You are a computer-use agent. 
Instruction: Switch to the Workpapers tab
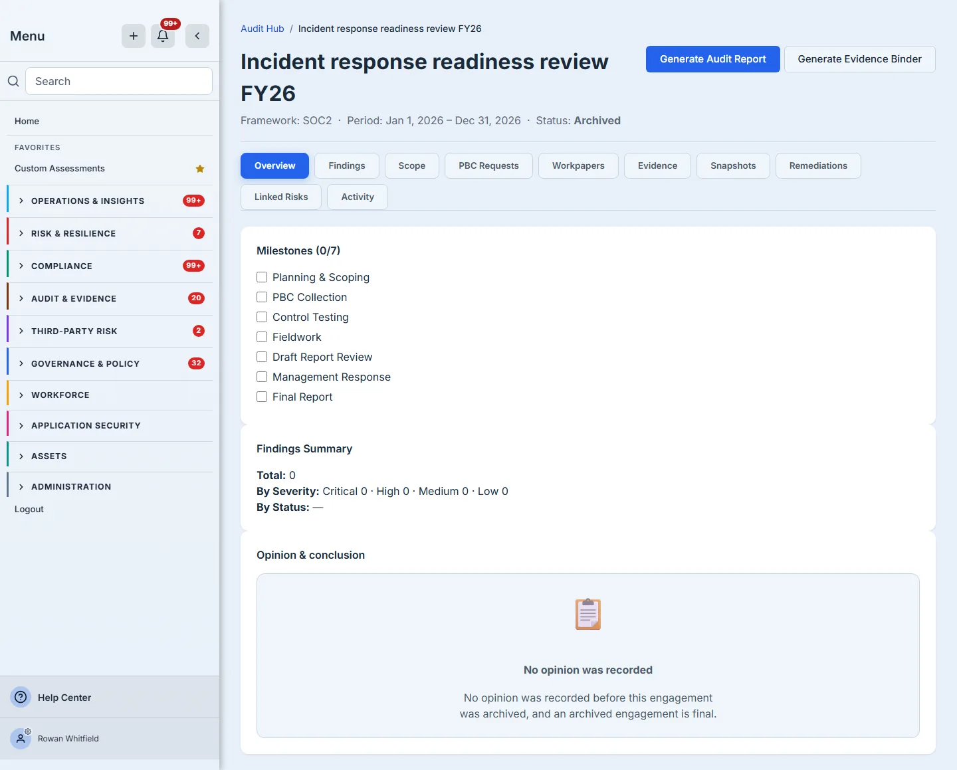point(578,165)
